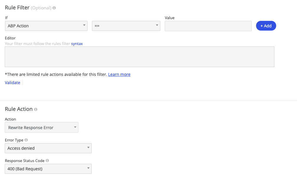Click the + Add button
The height and width of the screenshot is (180, 300).
266,26
